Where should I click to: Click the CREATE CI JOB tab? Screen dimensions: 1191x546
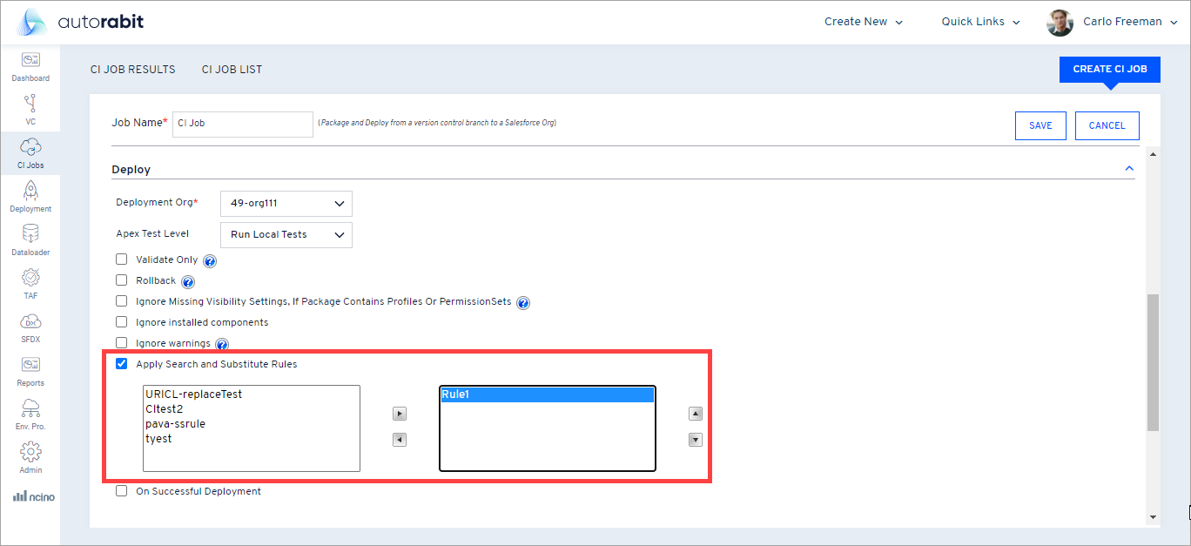(1110, 70)
